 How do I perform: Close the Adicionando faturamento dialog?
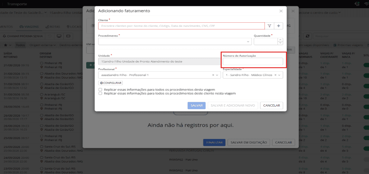coord(281,11)
